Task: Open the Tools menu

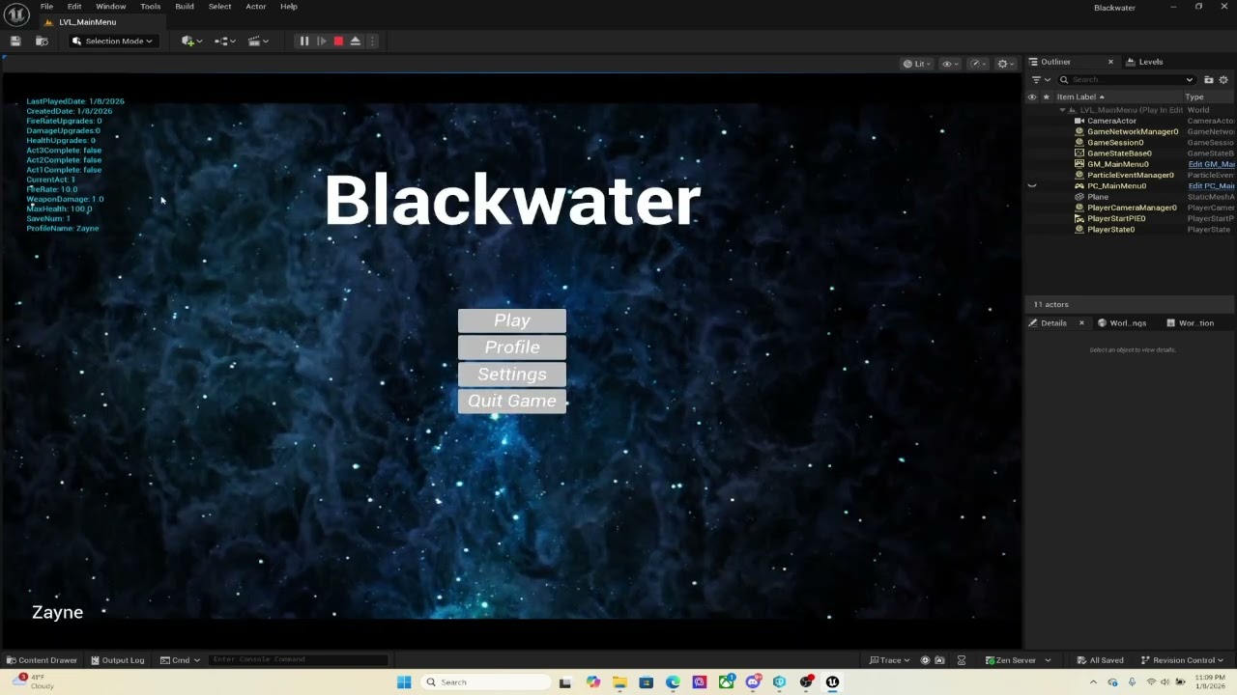Action: click(x=150, y=7)
